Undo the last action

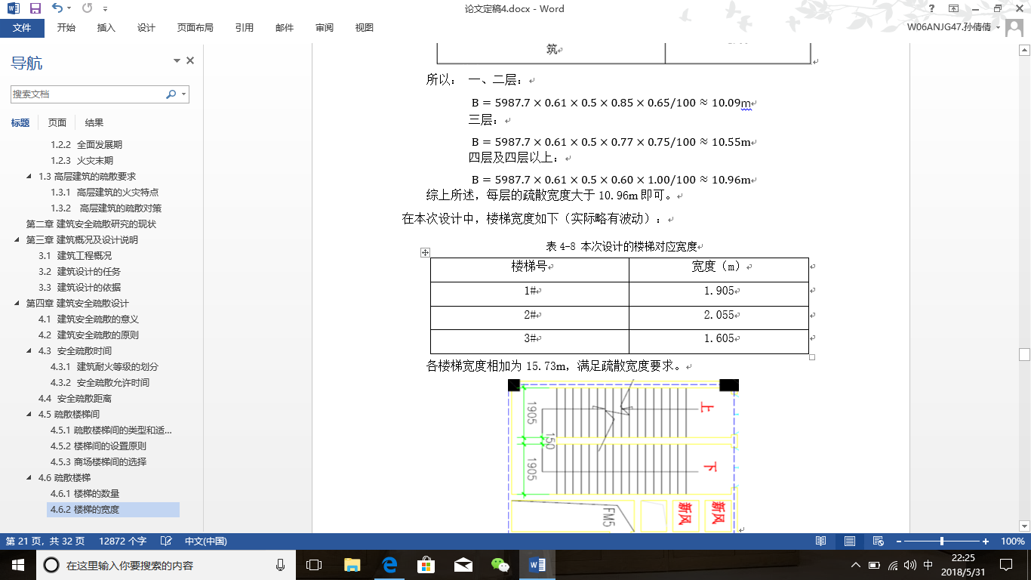tap(57, 8)
